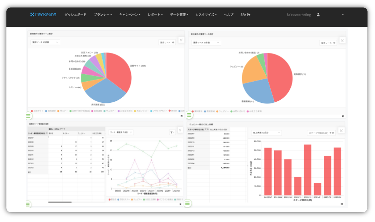Screen dimensions: 375x222
Task: Toggle セミナー legend item in left pie chart
Action: coord(63,111)
